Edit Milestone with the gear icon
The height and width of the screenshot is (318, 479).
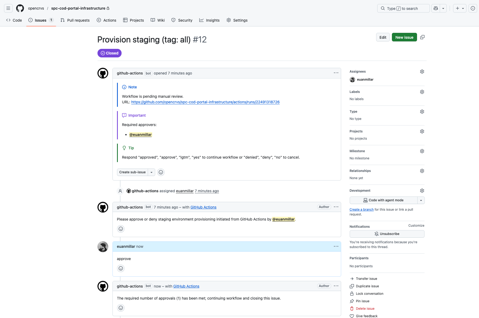point(422,151)
